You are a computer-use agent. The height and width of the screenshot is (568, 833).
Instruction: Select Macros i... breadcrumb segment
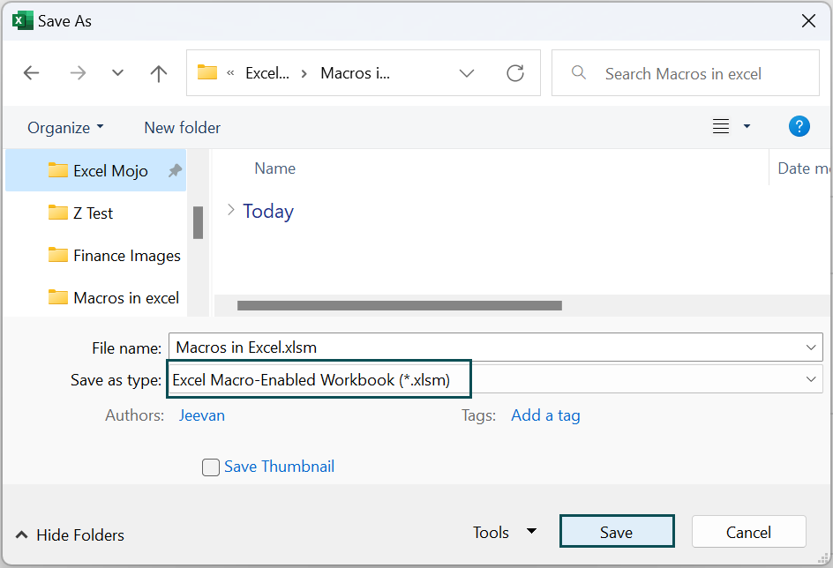[x=355, y=73]
